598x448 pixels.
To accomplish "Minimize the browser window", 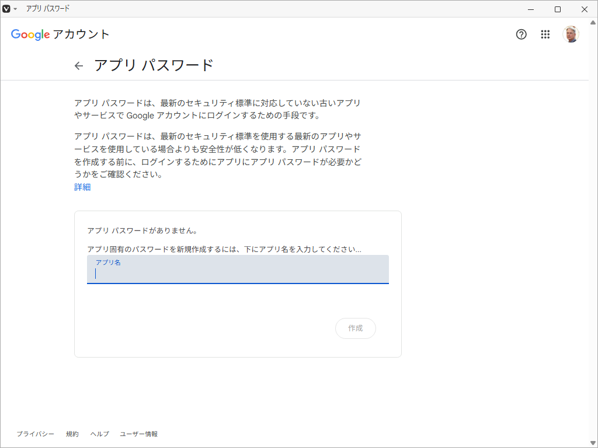I will tap(531, 9).
